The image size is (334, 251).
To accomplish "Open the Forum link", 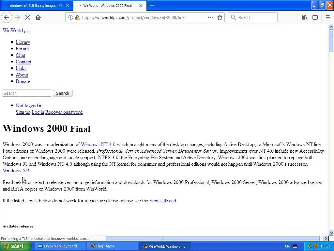I will click(x=22, y=49).
